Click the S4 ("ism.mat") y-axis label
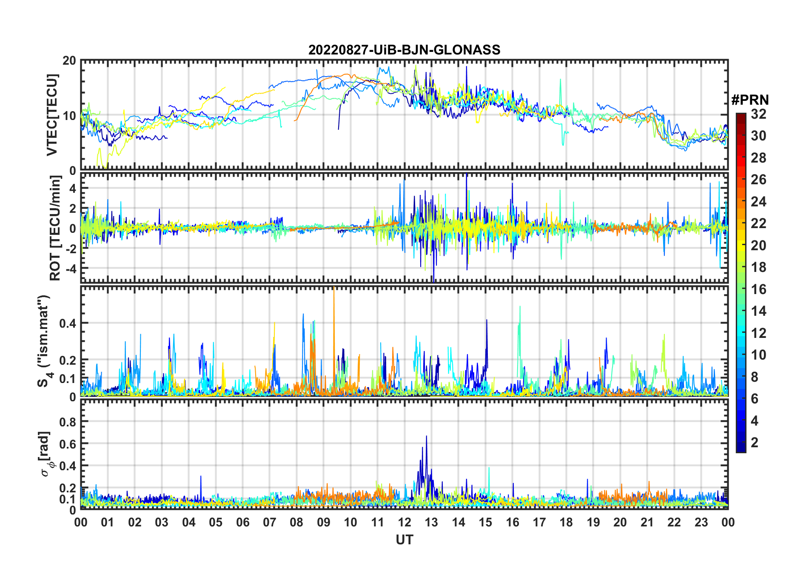This screenshot has width=809, height=566. point(44,341)
